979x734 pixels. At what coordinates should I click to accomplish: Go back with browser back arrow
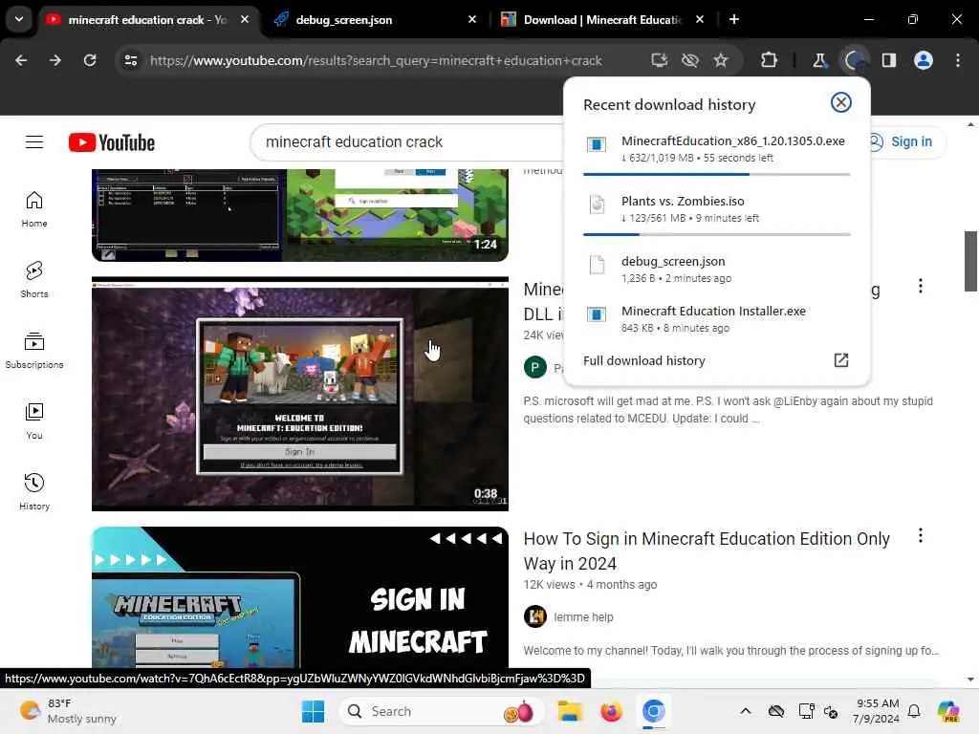pyautogui.click(x=21, y=60)
